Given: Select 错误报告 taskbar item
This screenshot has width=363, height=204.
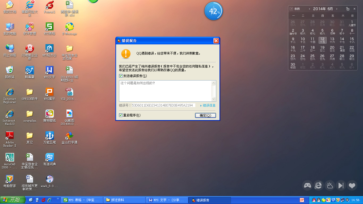Looking at the screenshot, I should 210,200.
